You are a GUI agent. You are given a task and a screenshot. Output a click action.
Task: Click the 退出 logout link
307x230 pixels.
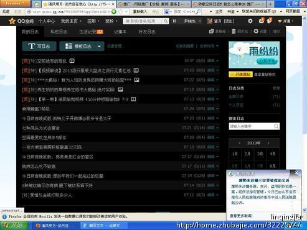tap(229, 21)
